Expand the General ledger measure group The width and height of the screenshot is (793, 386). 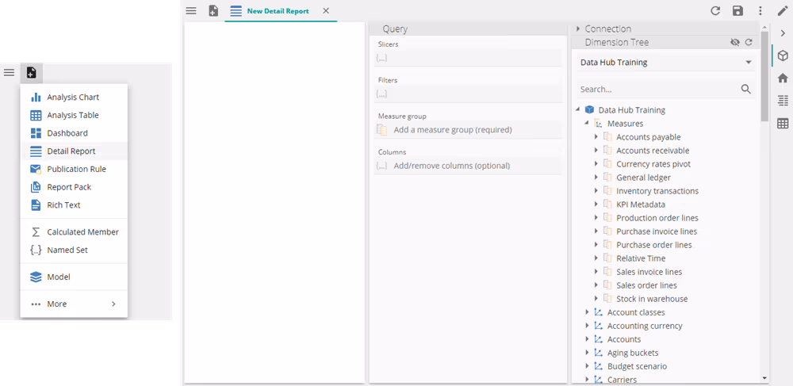coord(596,178)
